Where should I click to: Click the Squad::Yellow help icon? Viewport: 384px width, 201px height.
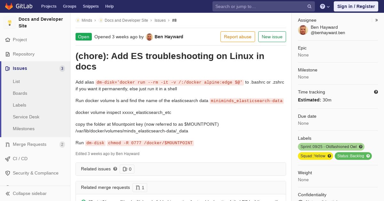click(x=330, y=156)
